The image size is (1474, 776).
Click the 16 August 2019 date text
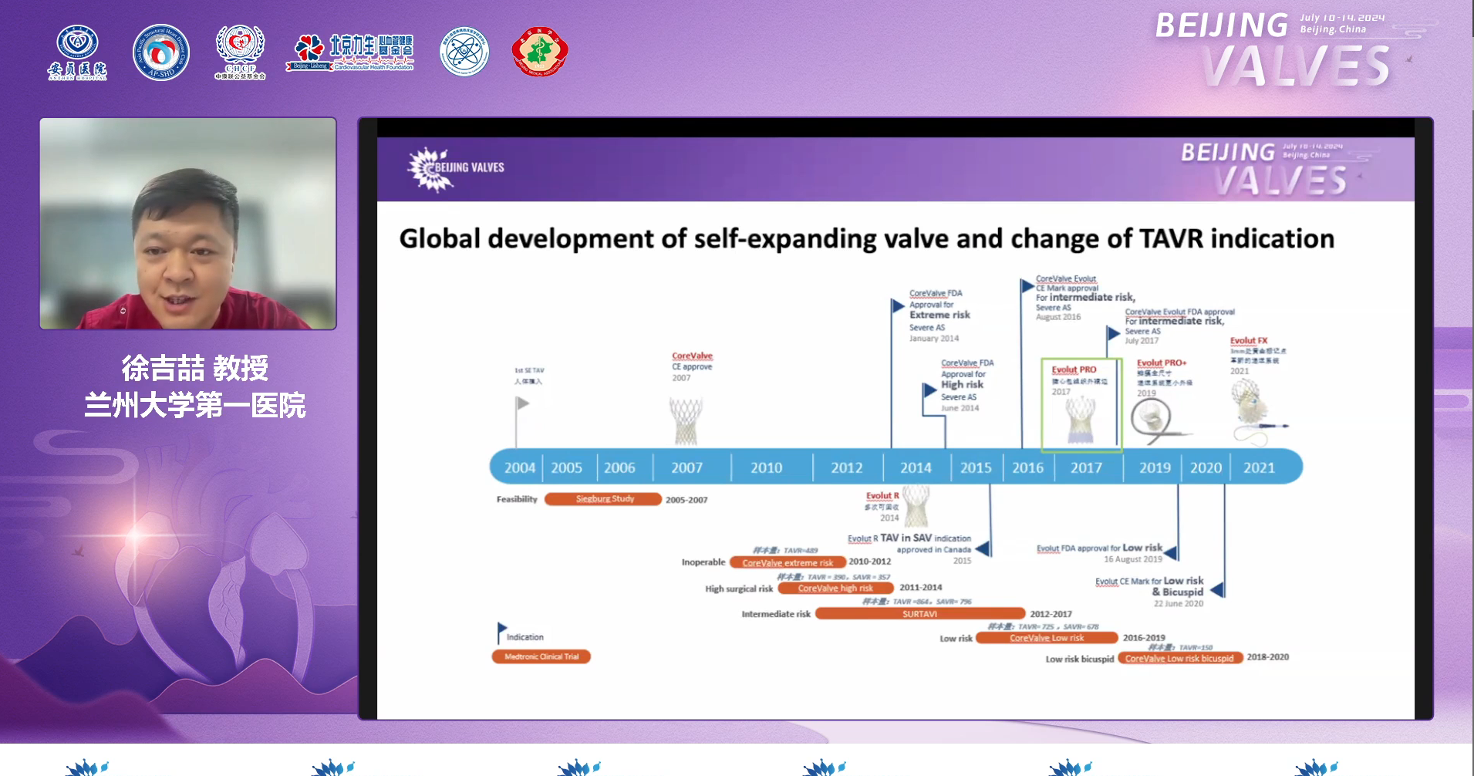[1132, 559]
